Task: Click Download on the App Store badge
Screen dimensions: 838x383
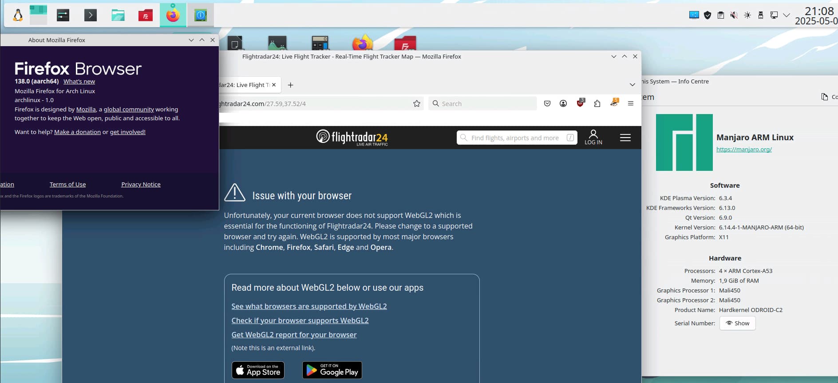Action: click(258, 370)
